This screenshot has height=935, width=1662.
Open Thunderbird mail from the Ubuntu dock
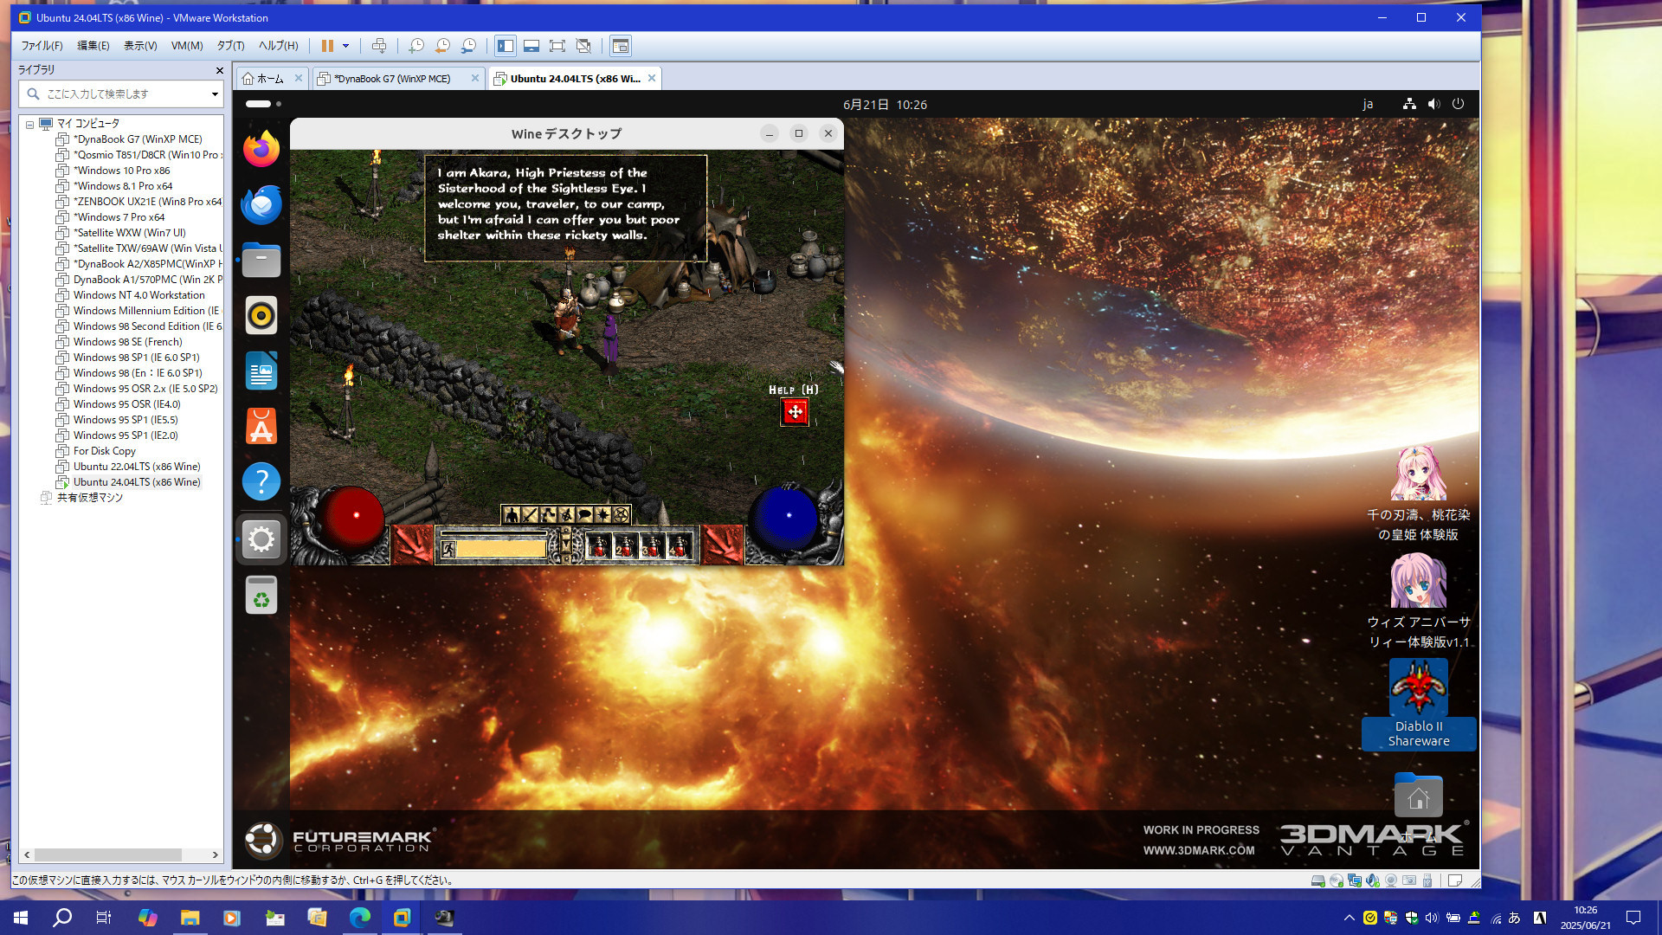[x=261, y=205]
